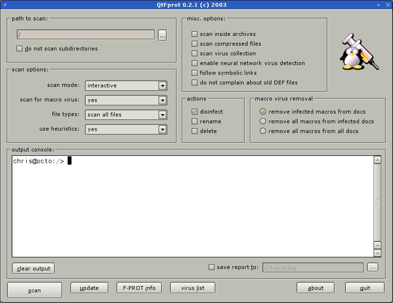Click inside the output console terminal
The width and height of the screenshot is (393, 303).
pyautogui.click(x=193, y=206)
